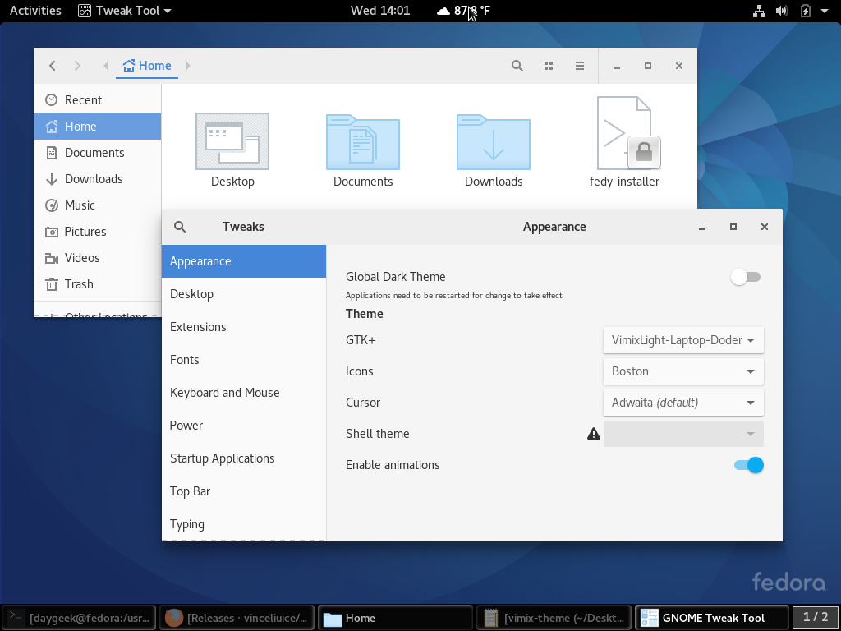The image size is (841, 631).
Task: Open Startup Applications section
Action: pos(243,458)
